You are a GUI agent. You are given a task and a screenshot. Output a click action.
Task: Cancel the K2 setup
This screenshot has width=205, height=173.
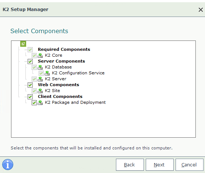[x=190, y=165]
